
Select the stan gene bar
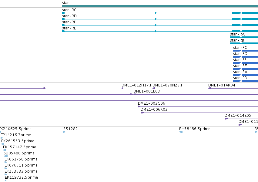160,6
